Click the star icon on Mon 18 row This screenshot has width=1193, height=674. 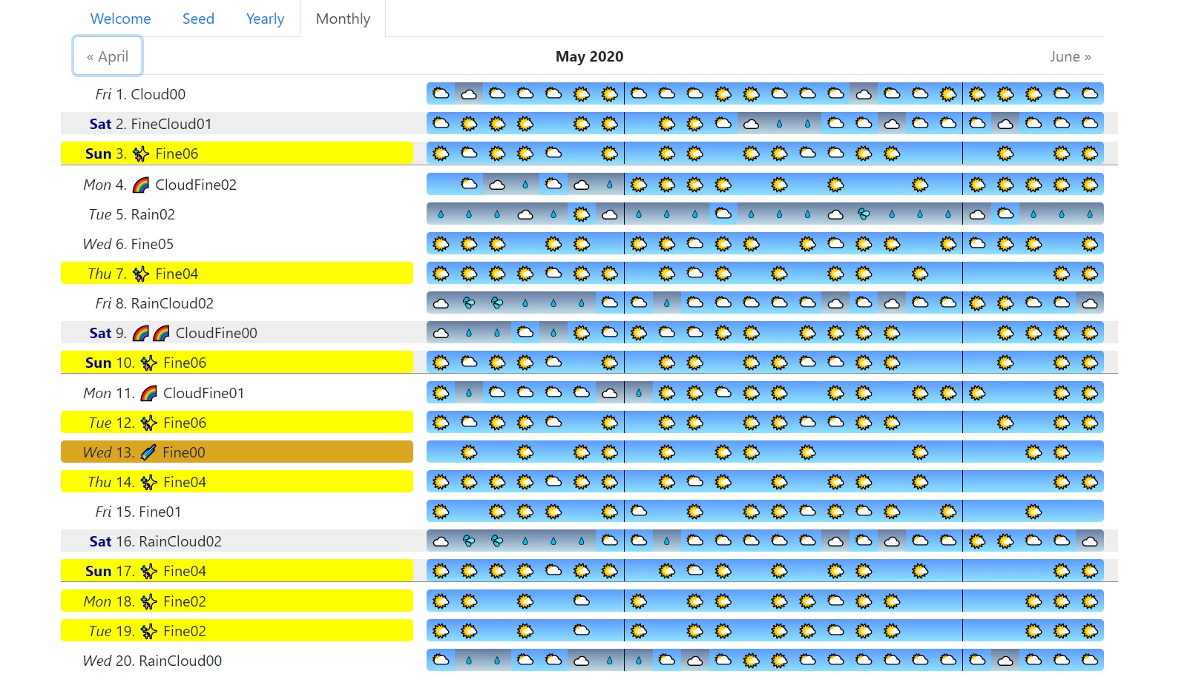(x=149, y=601)
